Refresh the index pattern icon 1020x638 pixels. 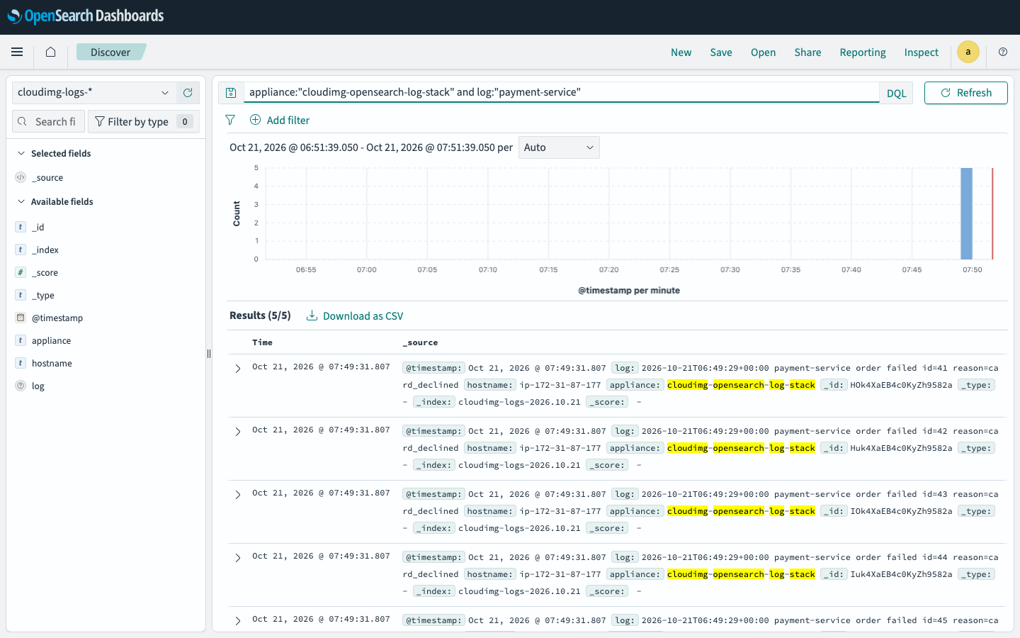click(x=188, y=93)
